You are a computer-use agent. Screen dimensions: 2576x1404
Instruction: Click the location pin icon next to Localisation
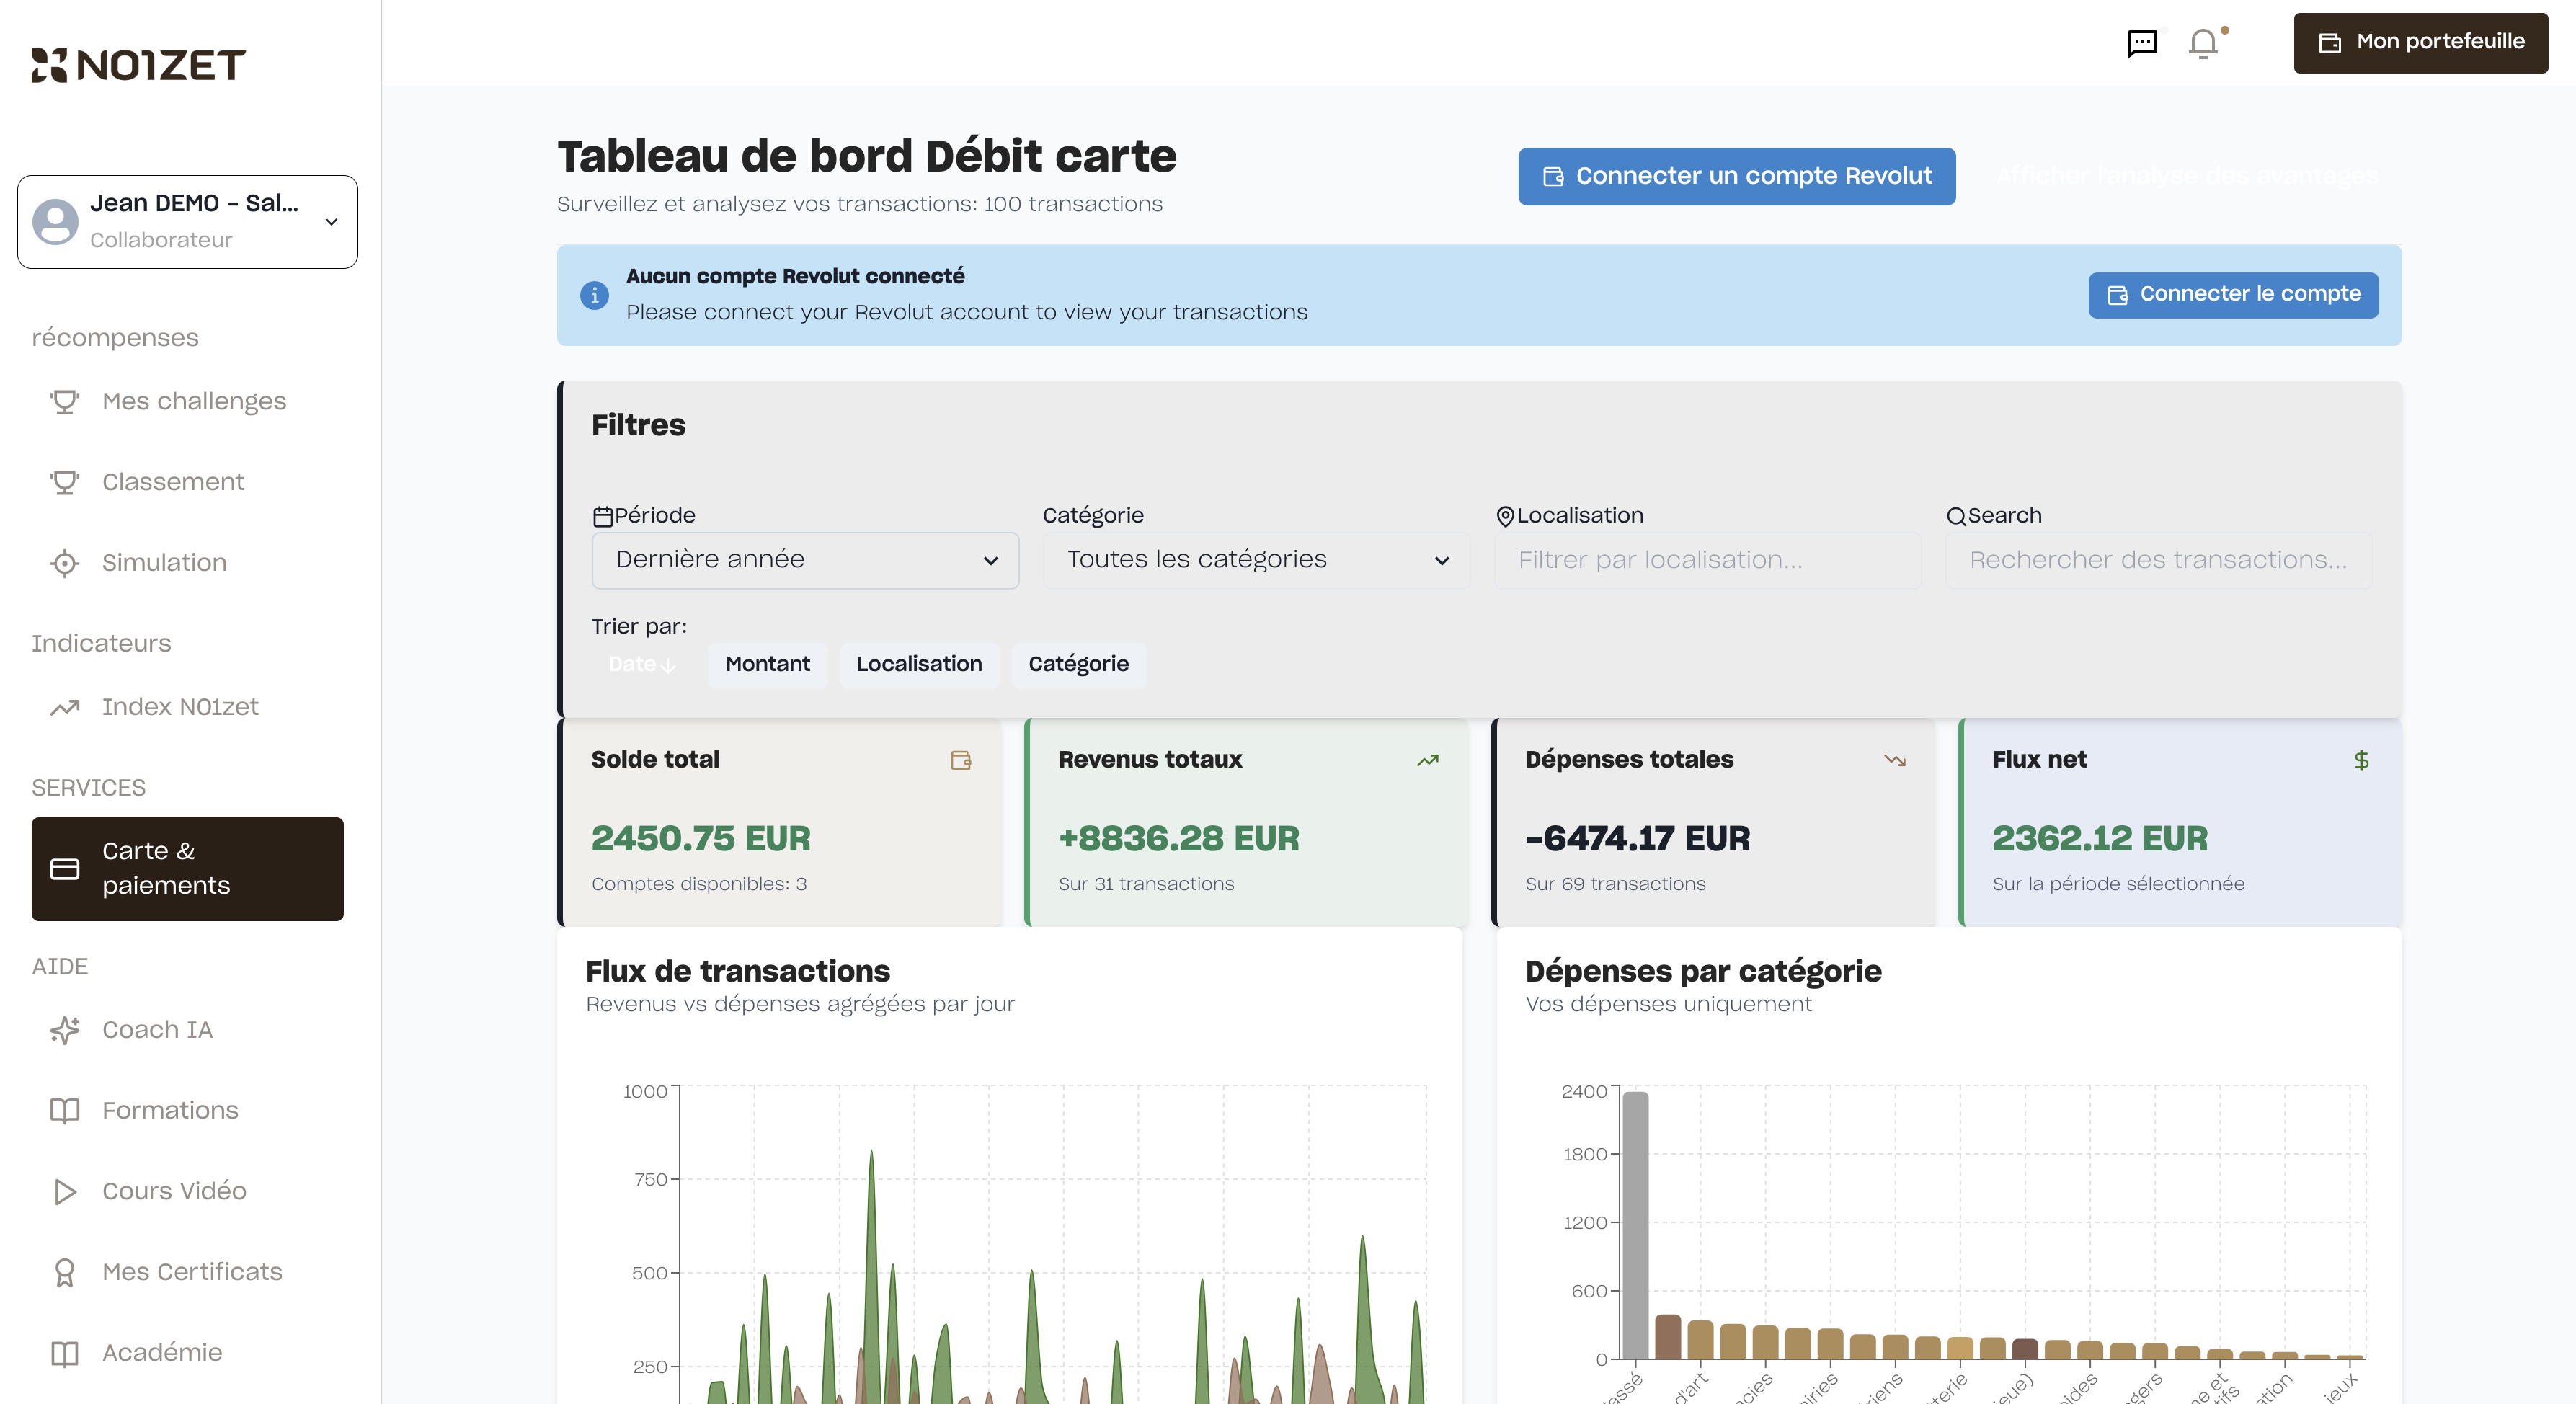pos(1505,516)
